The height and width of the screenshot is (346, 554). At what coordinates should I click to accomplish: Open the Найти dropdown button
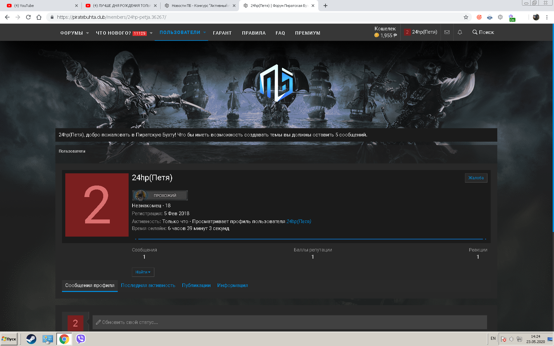[x=143, y=272]
